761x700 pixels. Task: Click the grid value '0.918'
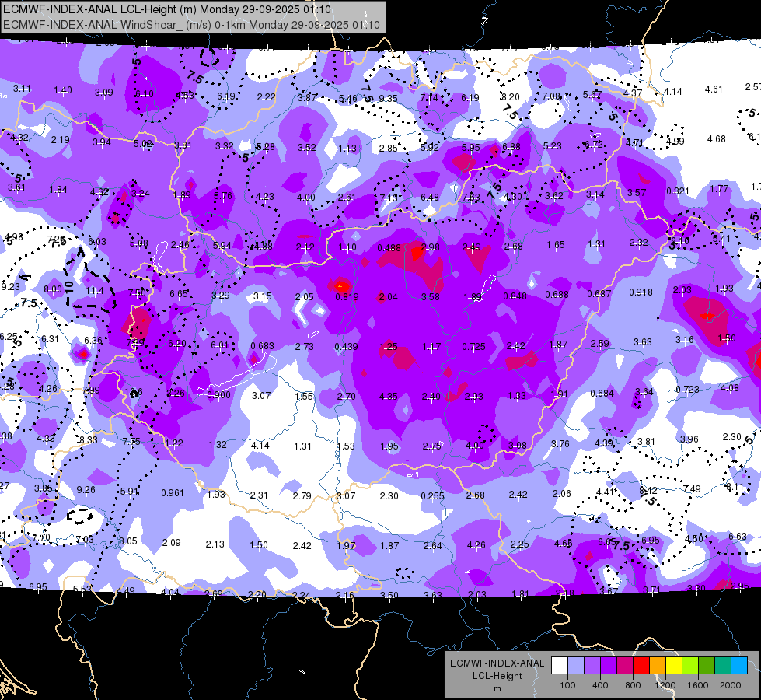641,292
